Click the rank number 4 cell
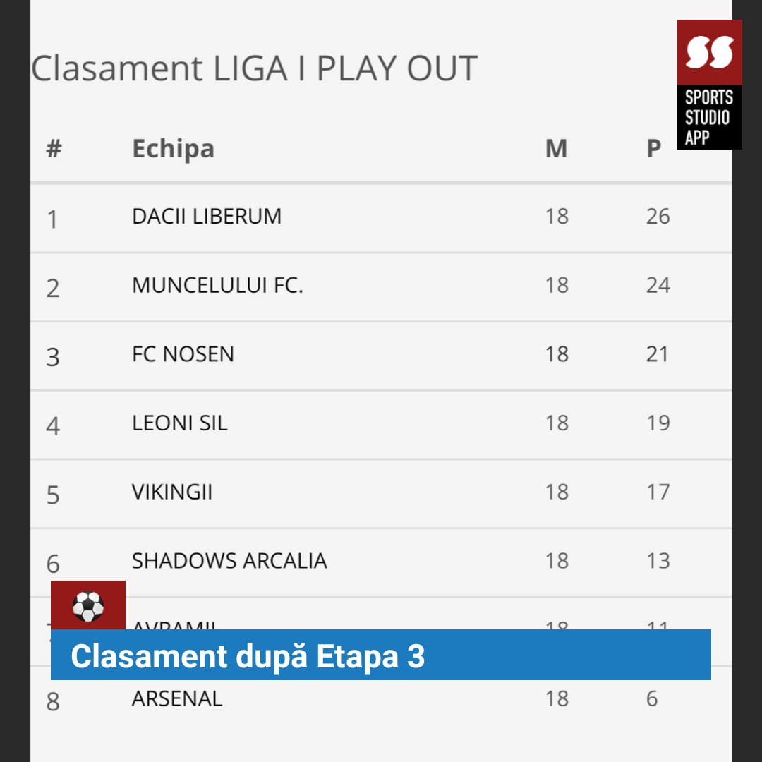 pyautogui.click(x=53, y=426)
